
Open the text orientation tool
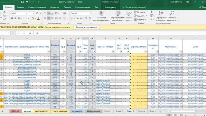57,13
